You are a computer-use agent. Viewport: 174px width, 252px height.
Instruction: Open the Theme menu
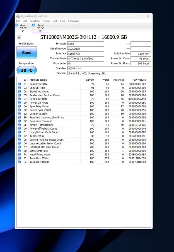coord(46,21)
